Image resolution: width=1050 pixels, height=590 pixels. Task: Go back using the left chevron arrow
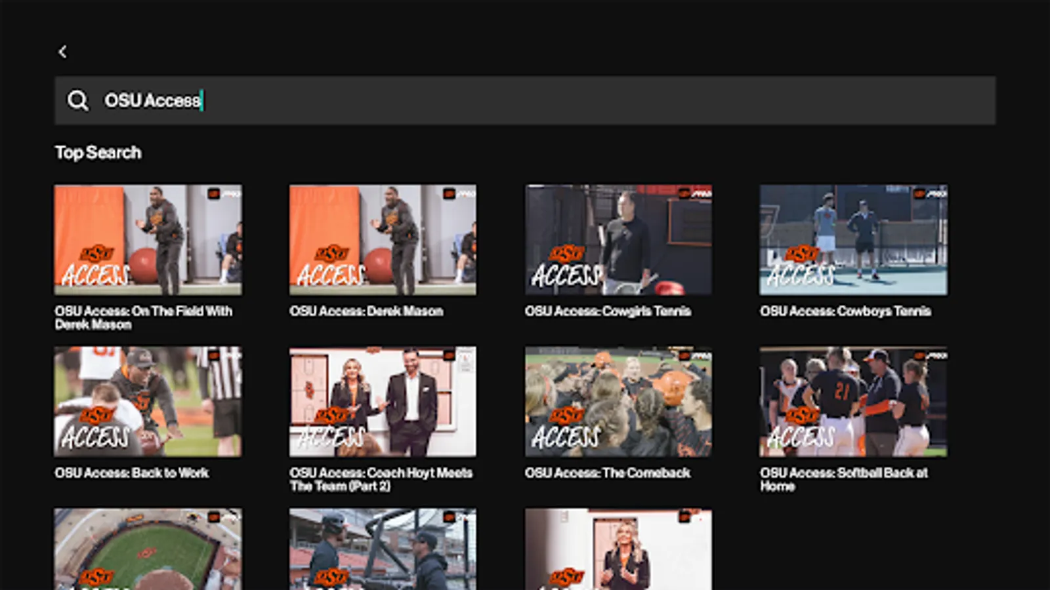[x=63, y=52]
